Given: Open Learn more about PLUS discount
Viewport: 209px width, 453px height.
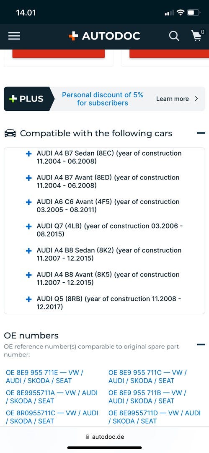Looking at the screenshot, I should (x=177, y=99).
